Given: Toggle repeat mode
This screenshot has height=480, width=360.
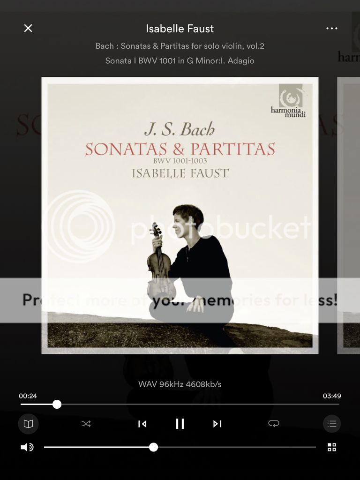Looking at the screenshot, I should coord(273,423).
